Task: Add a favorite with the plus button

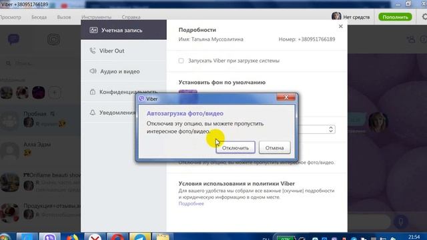Action: [x=55, y=93]
